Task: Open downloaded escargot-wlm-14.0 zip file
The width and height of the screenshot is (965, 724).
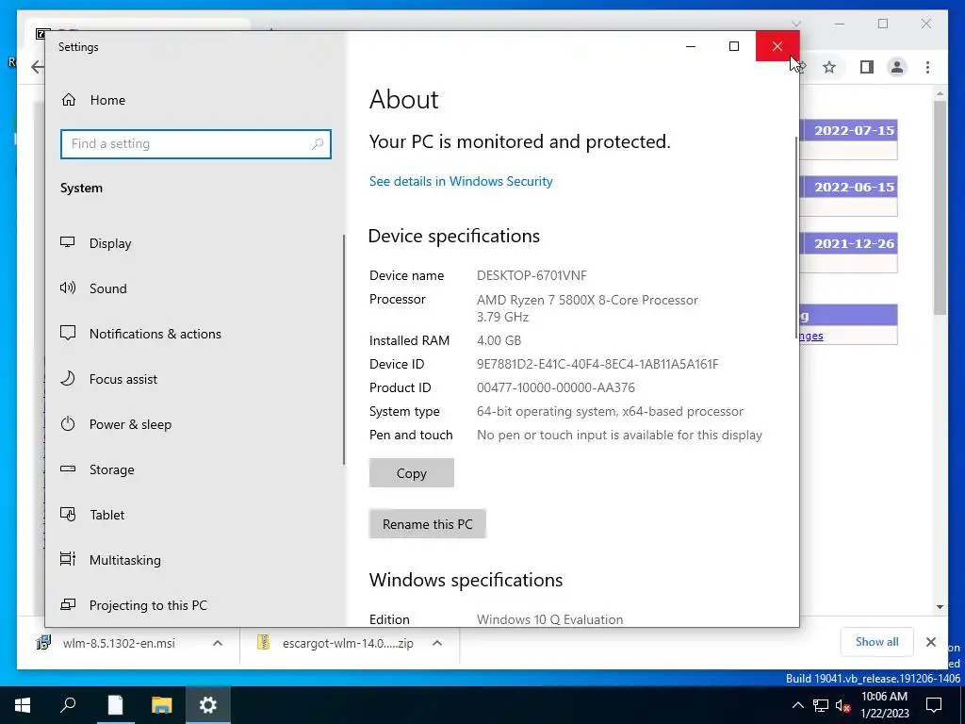Action: pos(349,643)
